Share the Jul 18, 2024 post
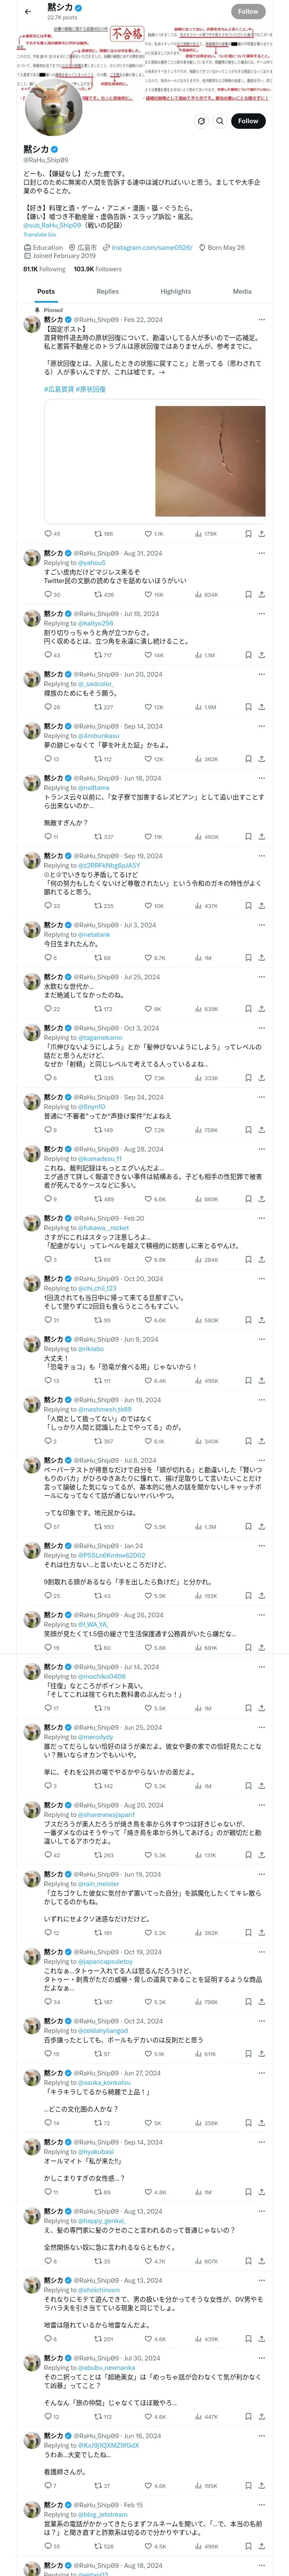 (x=262, y=655)
